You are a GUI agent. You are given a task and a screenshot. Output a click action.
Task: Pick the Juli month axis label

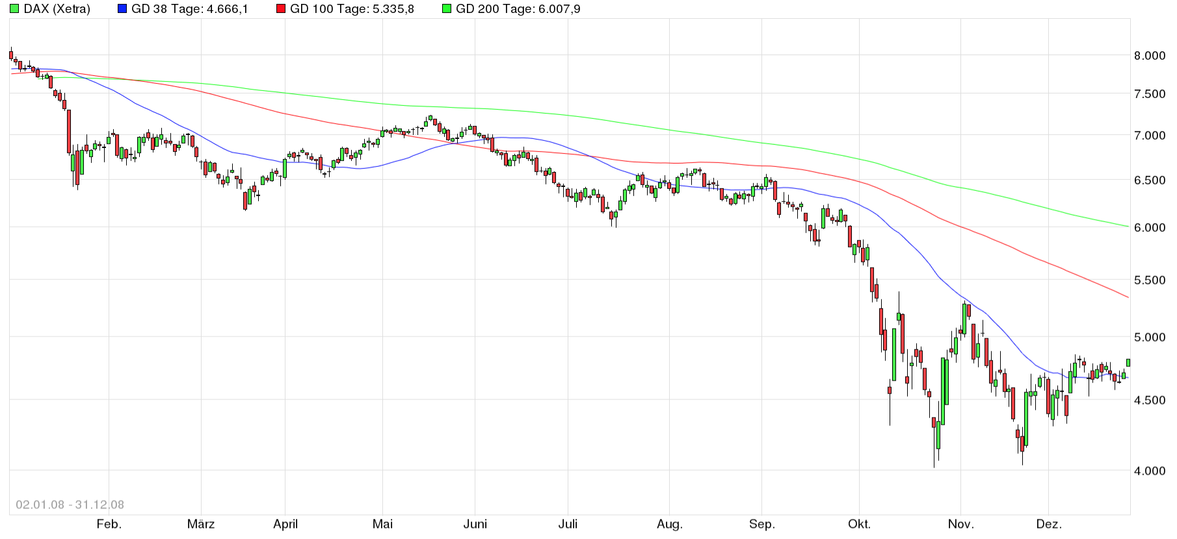point(568,524)
